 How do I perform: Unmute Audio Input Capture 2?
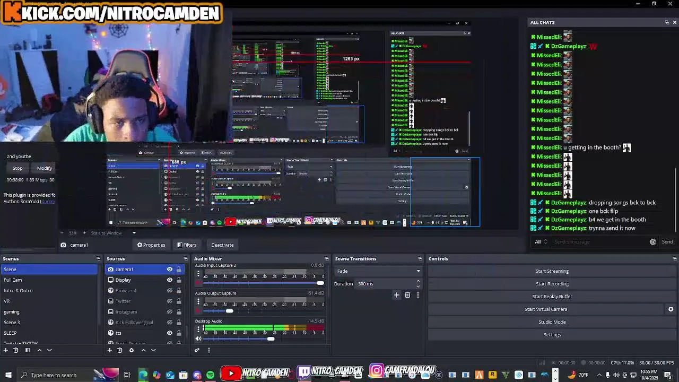tap(198, 283)
